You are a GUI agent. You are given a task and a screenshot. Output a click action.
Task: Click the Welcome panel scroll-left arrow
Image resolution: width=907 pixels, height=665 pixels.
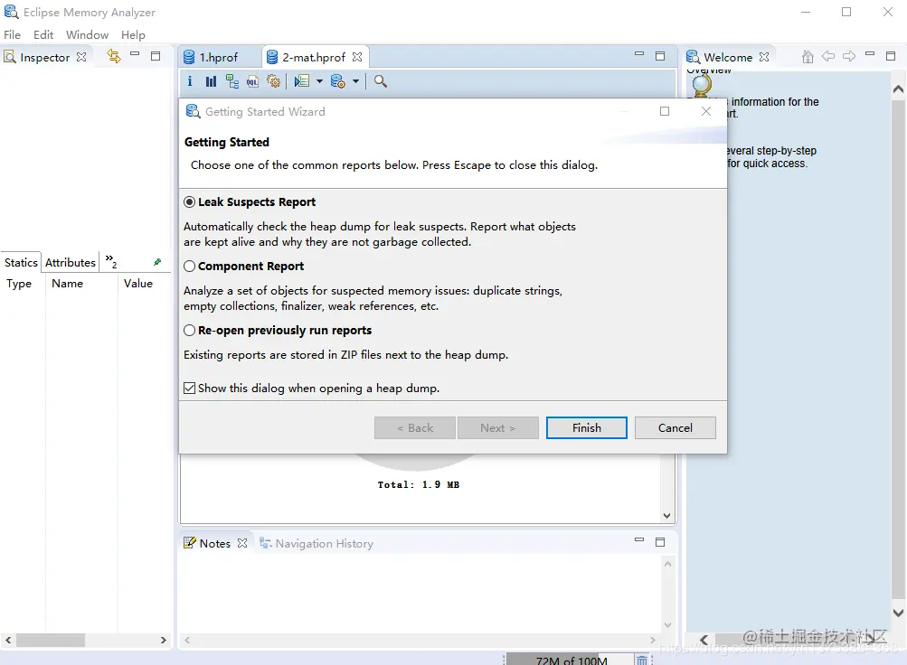[704, 640]
